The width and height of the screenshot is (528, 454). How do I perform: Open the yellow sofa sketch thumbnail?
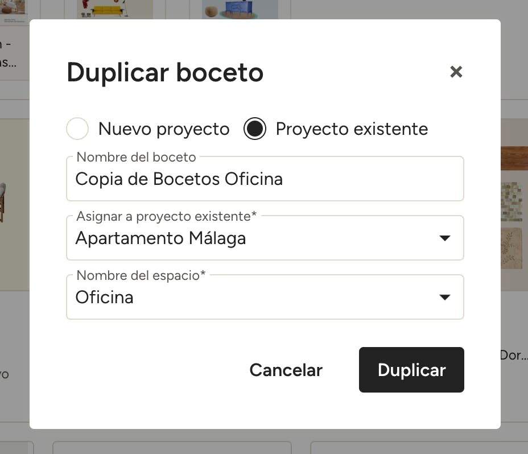tap(115, 10)
